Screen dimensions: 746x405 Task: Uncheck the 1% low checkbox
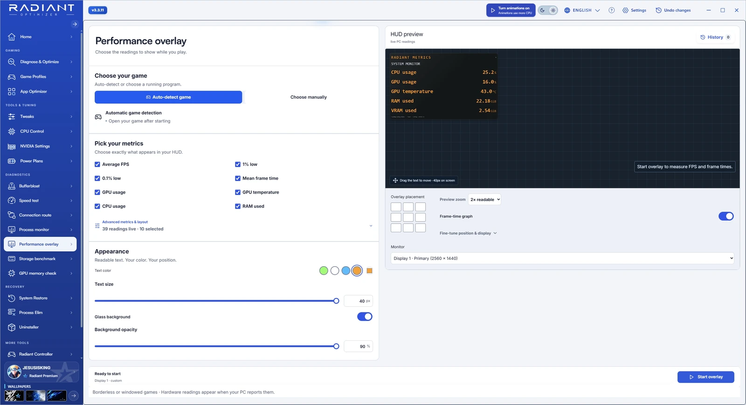click(238, 164)
